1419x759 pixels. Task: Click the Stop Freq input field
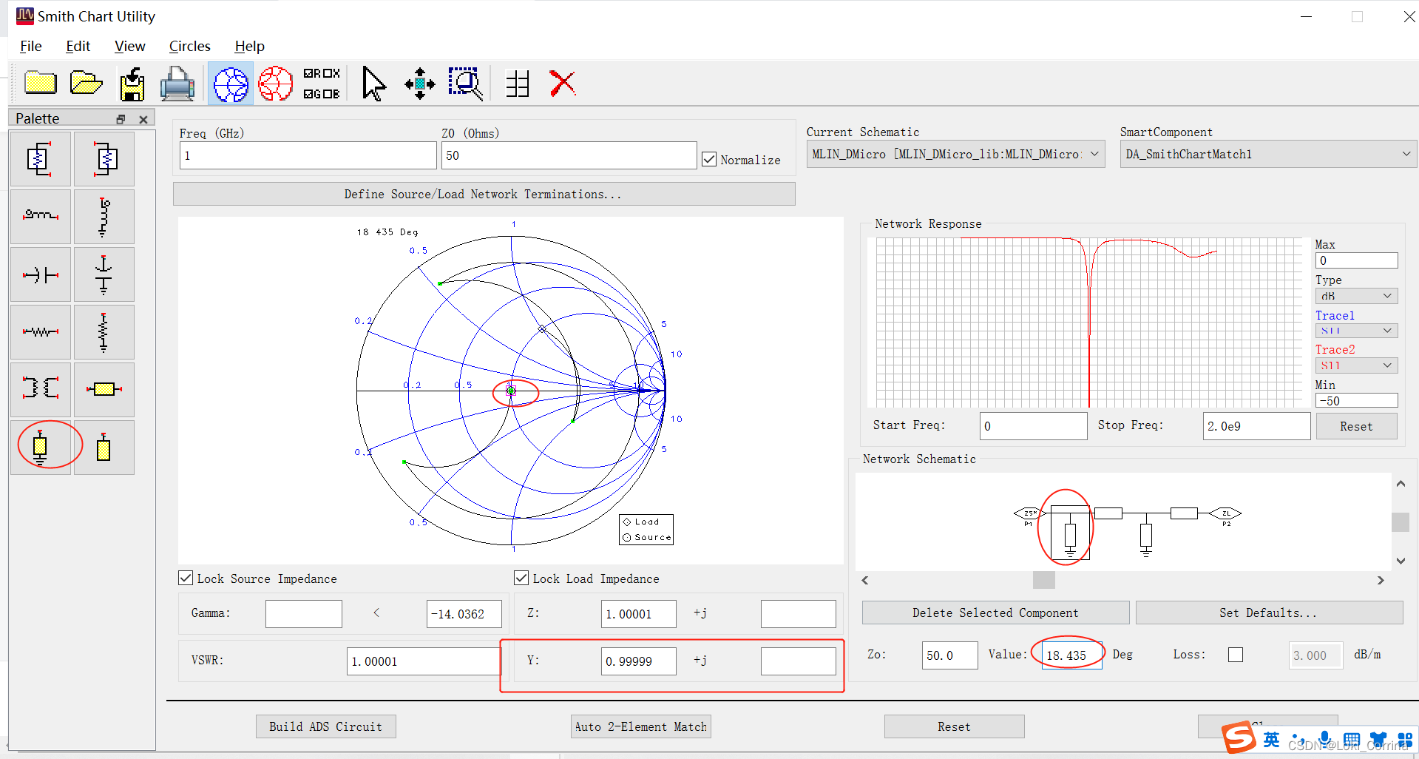coord(1256,426)
